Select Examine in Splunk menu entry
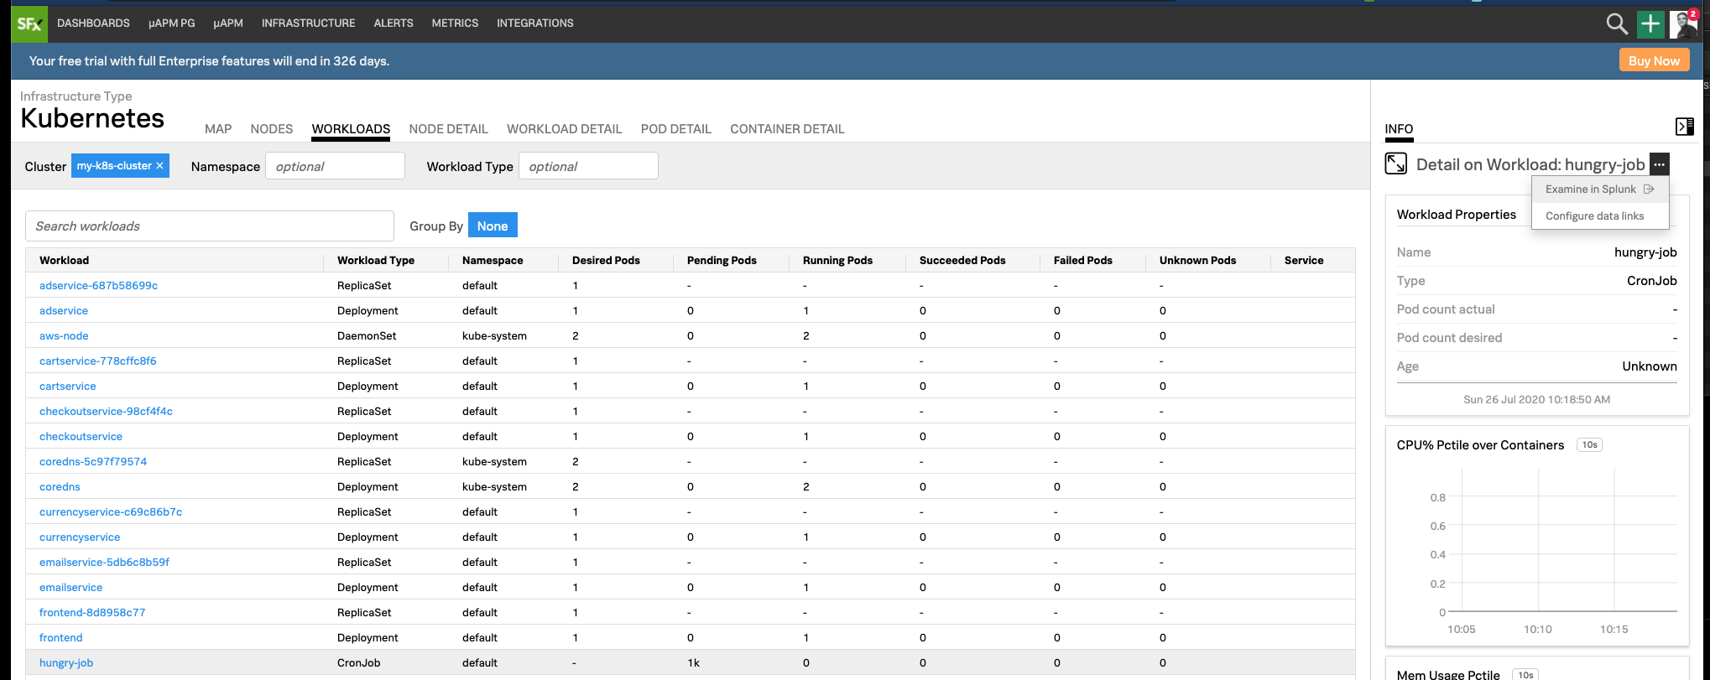 pos(1599,189)
